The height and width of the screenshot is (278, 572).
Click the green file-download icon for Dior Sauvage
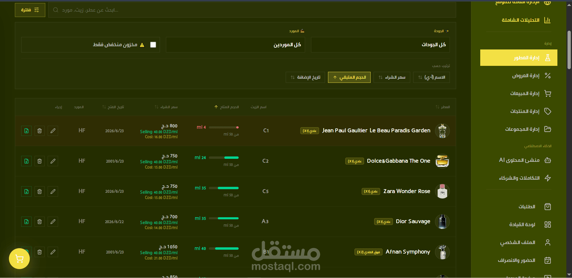coord(27,222)
